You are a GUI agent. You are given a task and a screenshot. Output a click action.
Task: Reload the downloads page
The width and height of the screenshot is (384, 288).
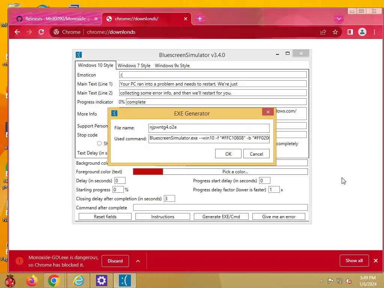click(41, 32)
